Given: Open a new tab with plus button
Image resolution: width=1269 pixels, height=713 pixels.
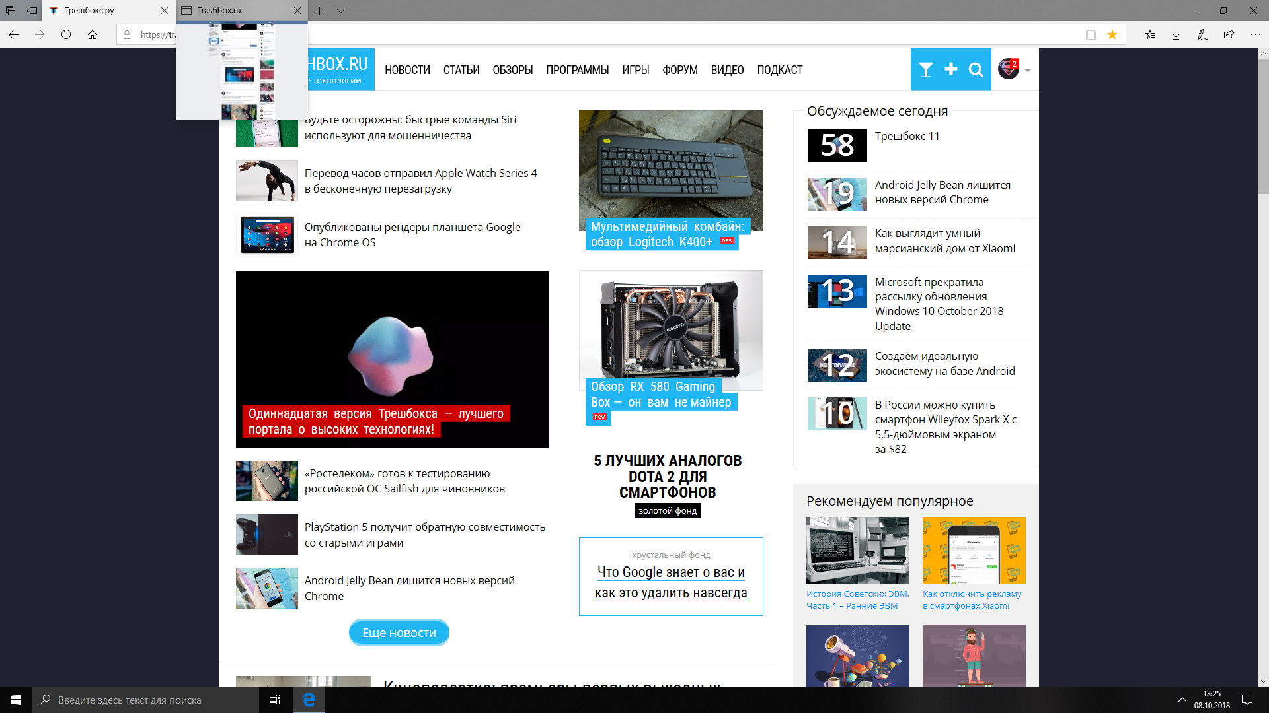Looking at the screenshot, I should tap(319, 11).
